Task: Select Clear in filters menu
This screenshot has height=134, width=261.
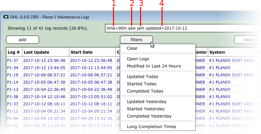Action: pyautogui.click(x=132, y=48)
